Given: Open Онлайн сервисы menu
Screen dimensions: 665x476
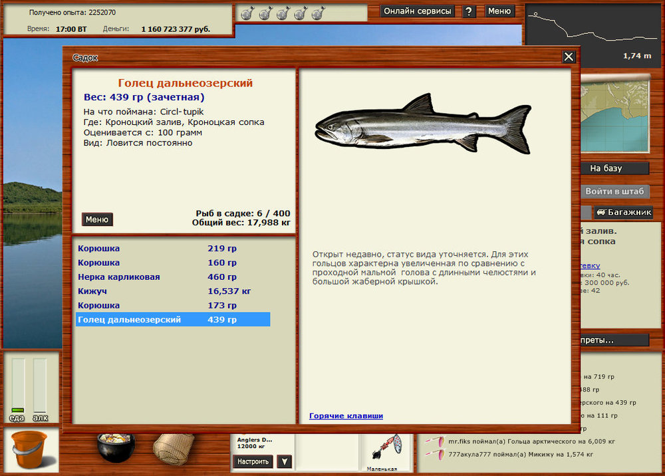Looking at the screenshot, I should [x=418, y=11].
